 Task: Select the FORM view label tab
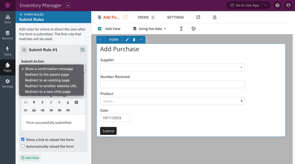(x=114, y=40)
